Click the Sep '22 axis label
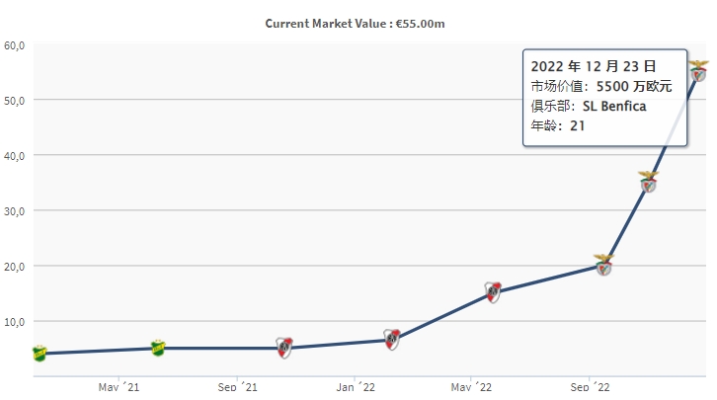The height and width of the screenshot is (400, 717). (590, 387)
